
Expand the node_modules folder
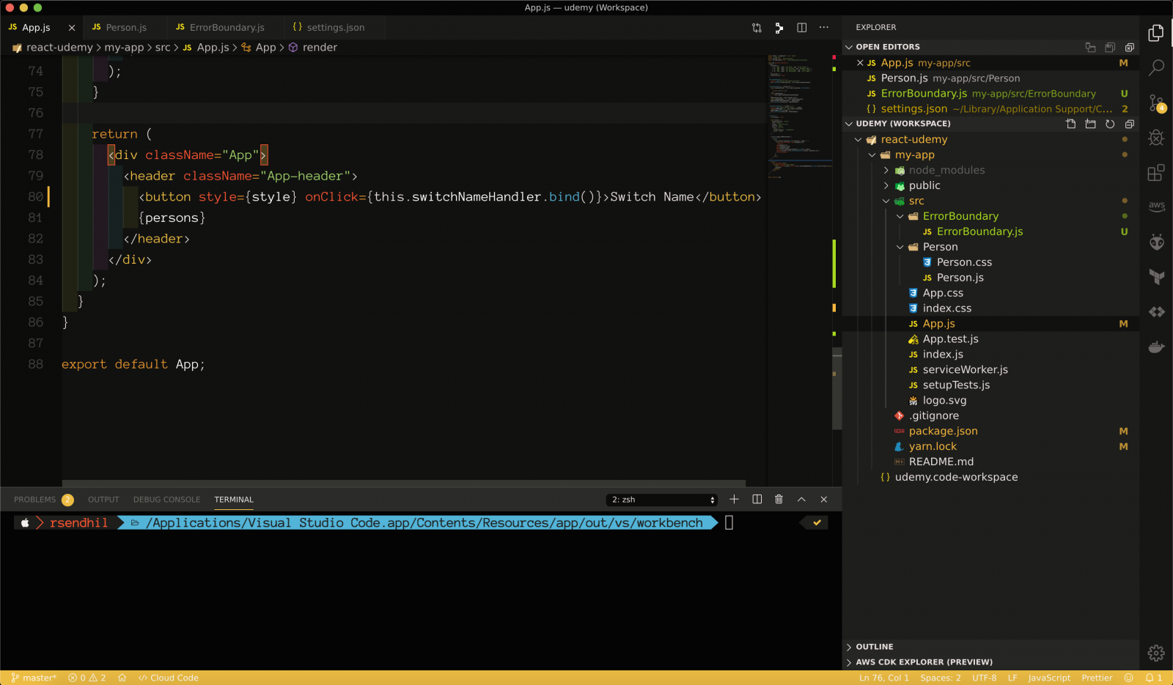tap(886, 170)
